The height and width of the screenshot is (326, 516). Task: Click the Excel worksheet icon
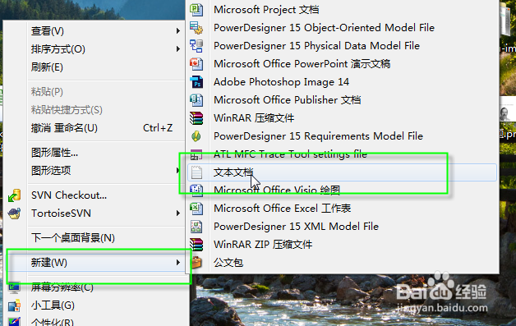click(196, 209)
